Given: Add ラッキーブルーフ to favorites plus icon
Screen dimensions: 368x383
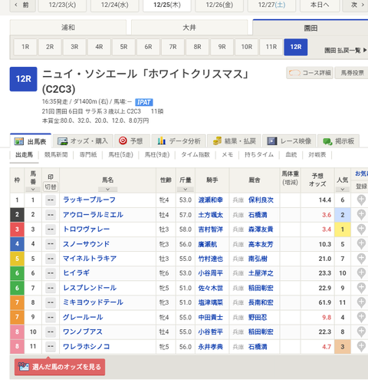Looking at the screenshot, I should pyautogui.click(x=361, y=200).
